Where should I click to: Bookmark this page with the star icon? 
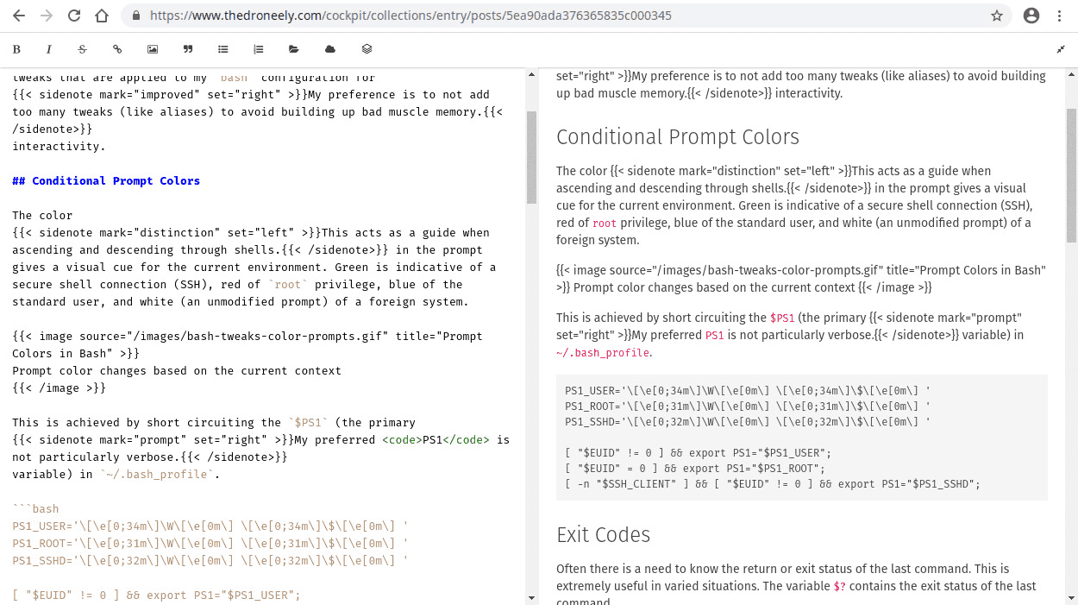pos(997,16)
